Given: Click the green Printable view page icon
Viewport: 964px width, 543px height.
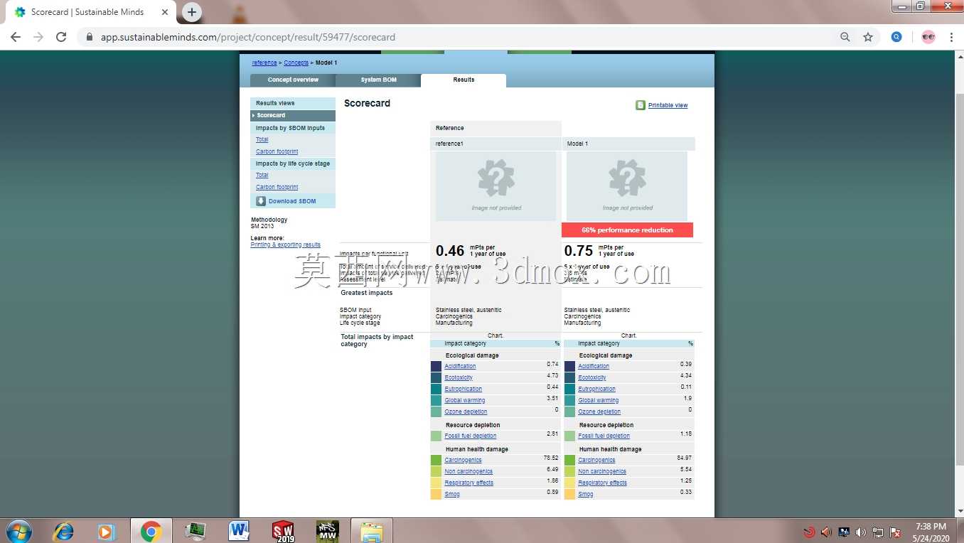Looking at the screenshot, I should [x=641, y=105].
